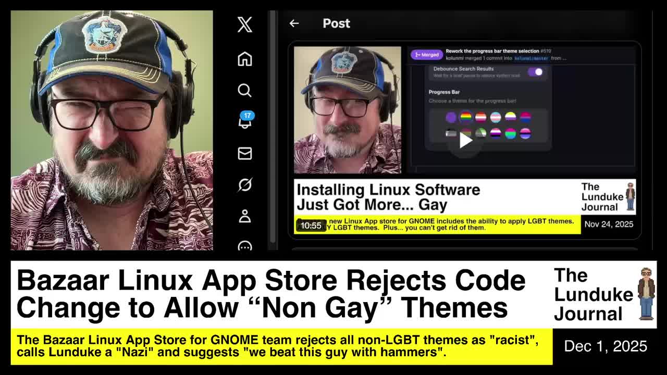
Task: Toggle the Debounce Search Results switch
Action: pyautogui.click(x=535, y=72)
